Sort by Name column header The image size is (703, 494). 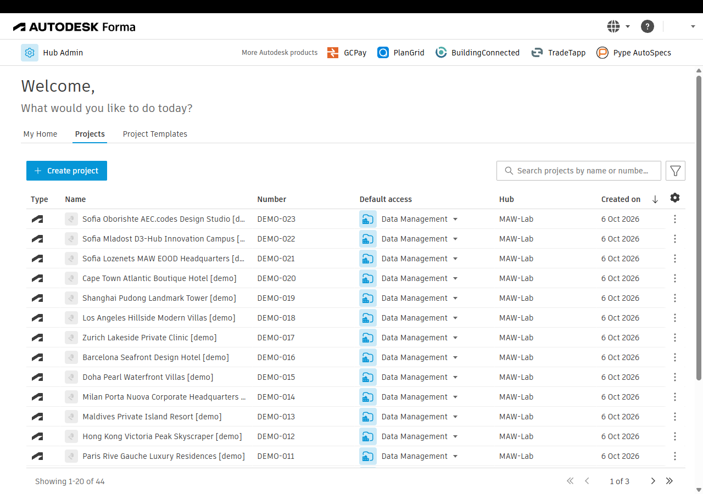point(75,199)
